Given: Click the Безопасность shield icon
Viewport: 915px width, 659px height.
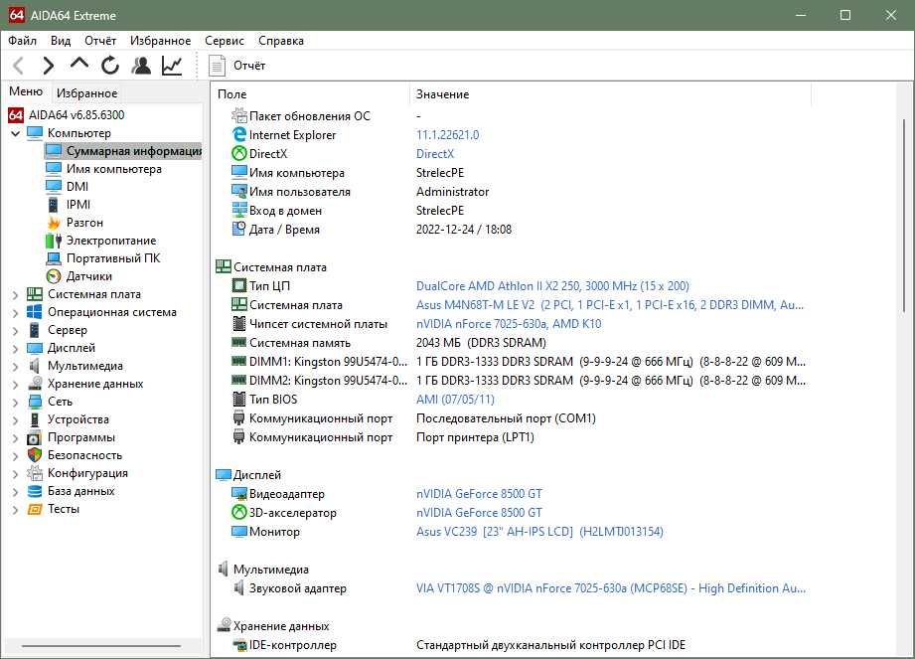Looking at the screenshot, I should (35, 454).
